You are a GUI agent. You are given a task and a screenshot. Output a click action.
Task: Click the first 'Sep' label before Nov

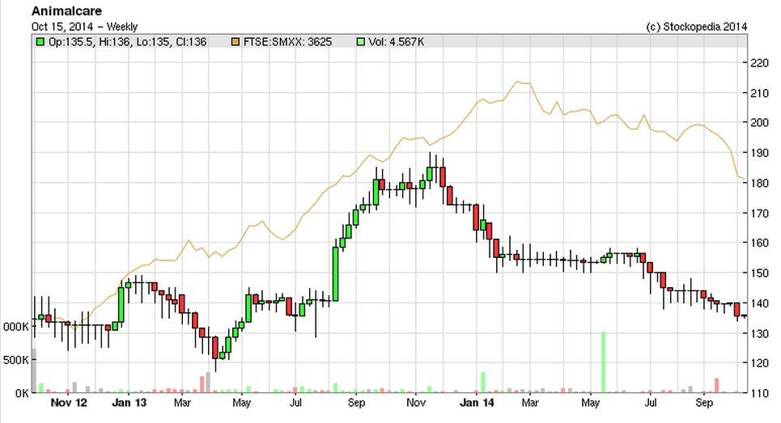(x=356, y=403)
